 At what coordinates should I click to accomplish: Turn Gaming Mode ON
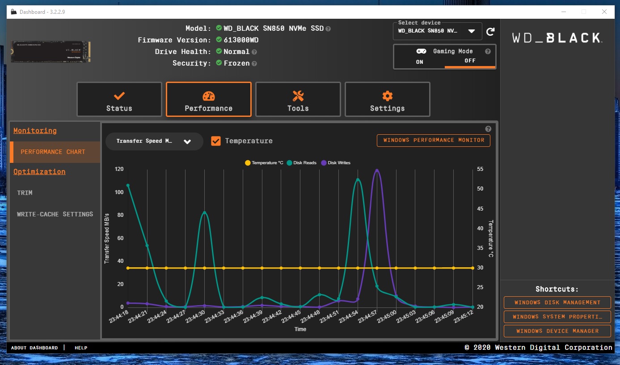click(419, 62)
